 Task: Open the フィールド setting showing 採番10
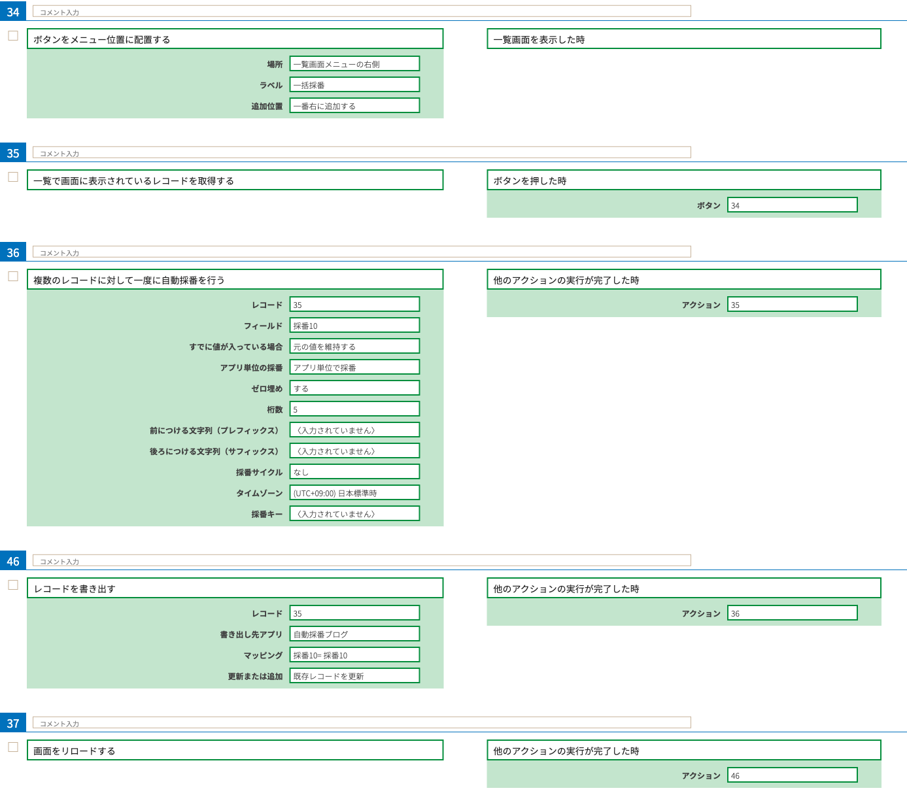coord(354,326)
